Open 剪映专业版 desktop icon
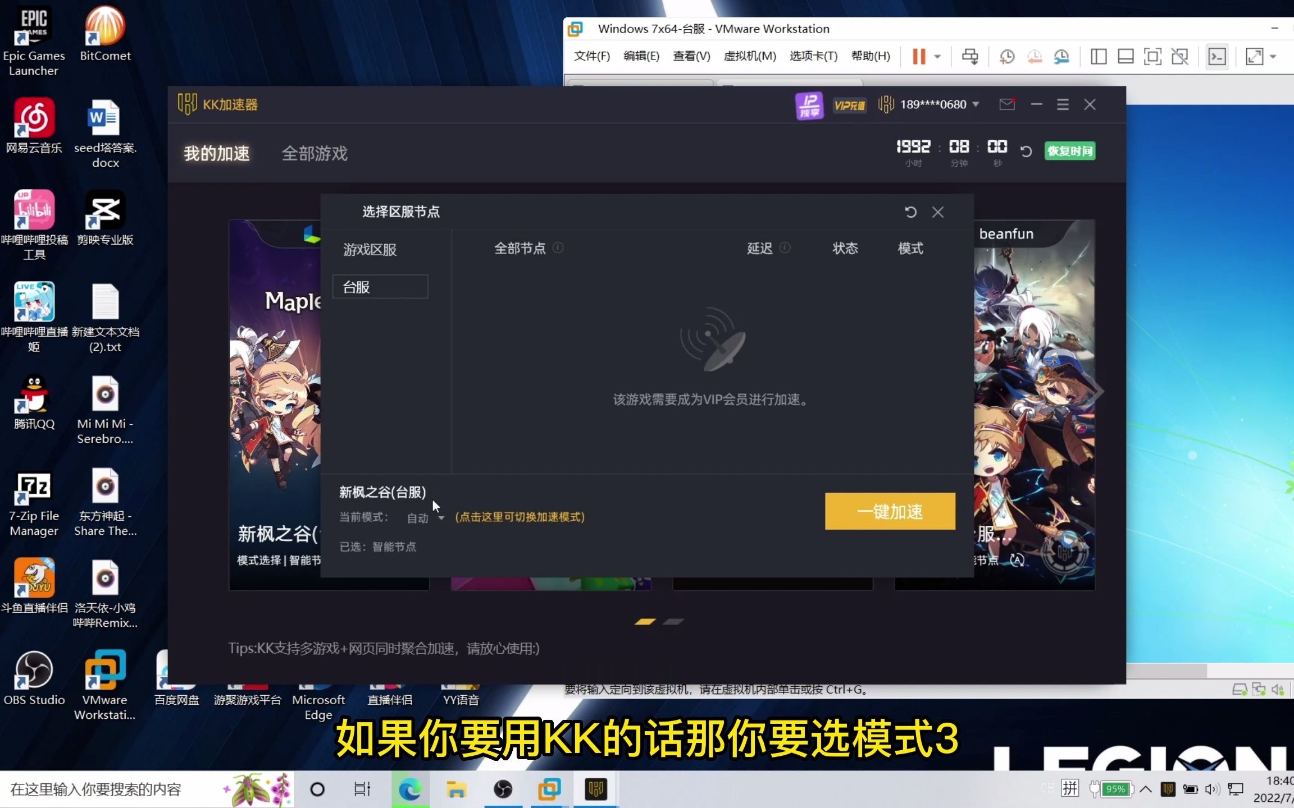The image size is (1294, 808). [x=105, y=218]
